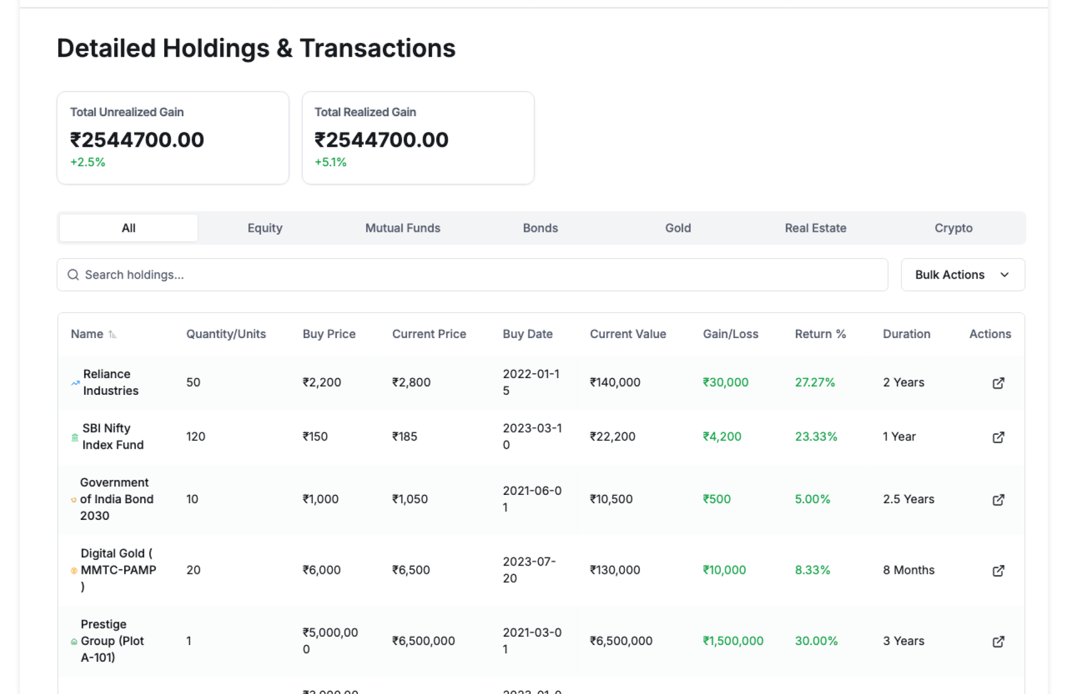Viewport: 1068px width, 694px height.
Task: Click the Total Unrealized Gain card
Action: (x=173, y=137)
